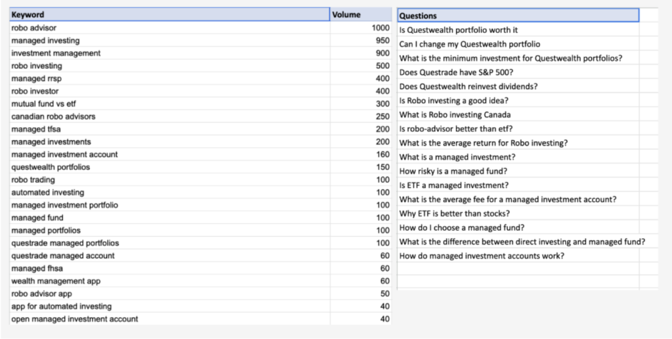Click the 'app for automated investing' cell
Screen dimensions: 672x339
point(170,306)
